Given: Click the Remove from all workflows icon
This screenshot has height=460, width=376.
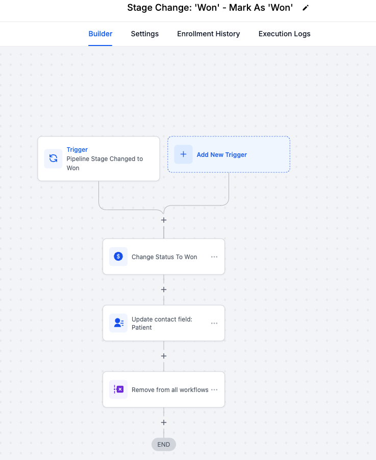Looking at the screenshot, I should tap(118, 389).
